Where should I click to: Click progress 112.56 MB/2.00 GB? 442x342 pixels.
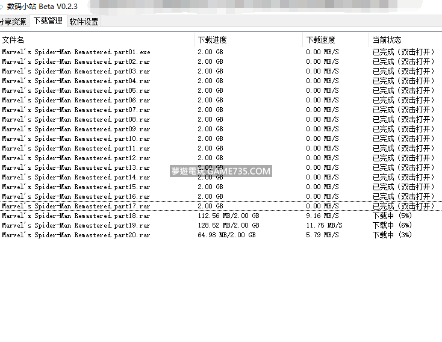click(x=228, y=216)
